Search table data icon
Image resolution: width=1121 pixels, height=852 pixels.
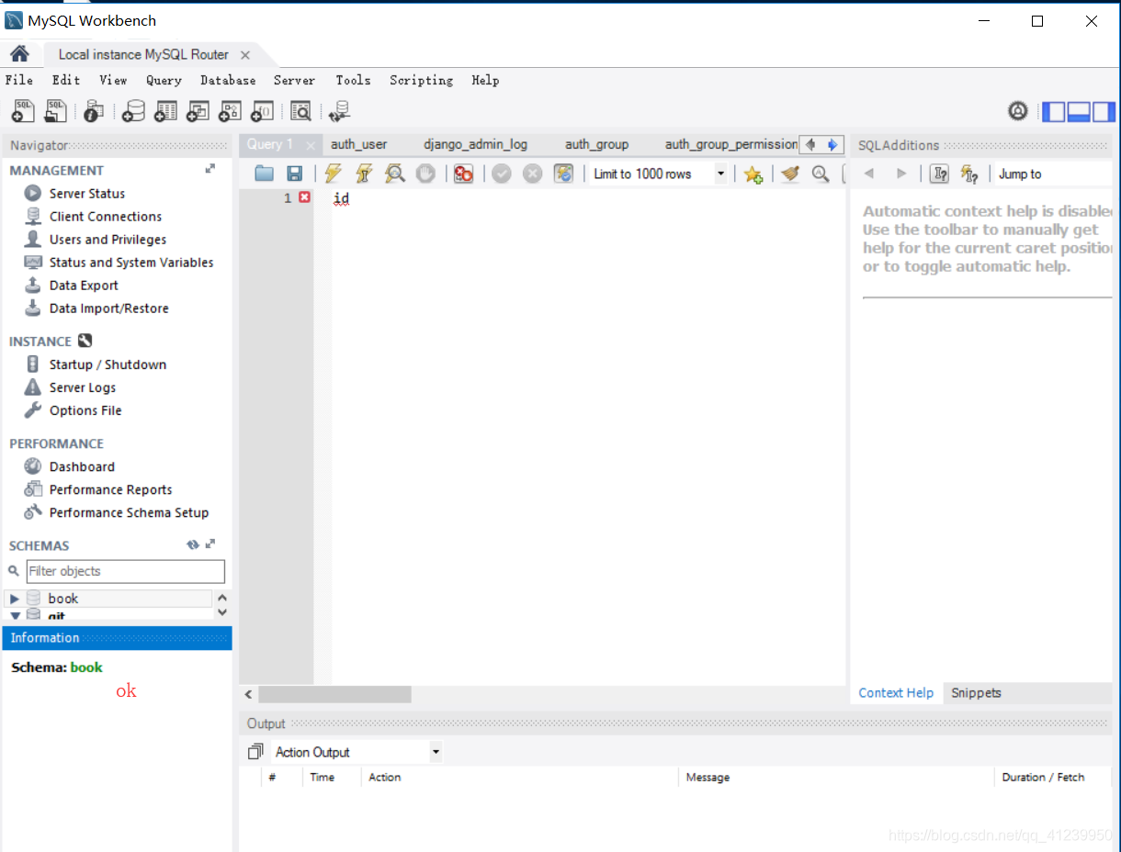click(x=300, y=111)
